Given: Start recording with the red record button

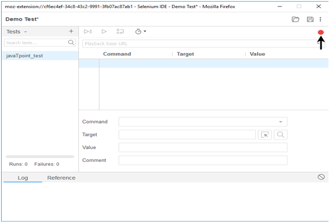Looking at the screenshot, I should (x=321, y=32).
